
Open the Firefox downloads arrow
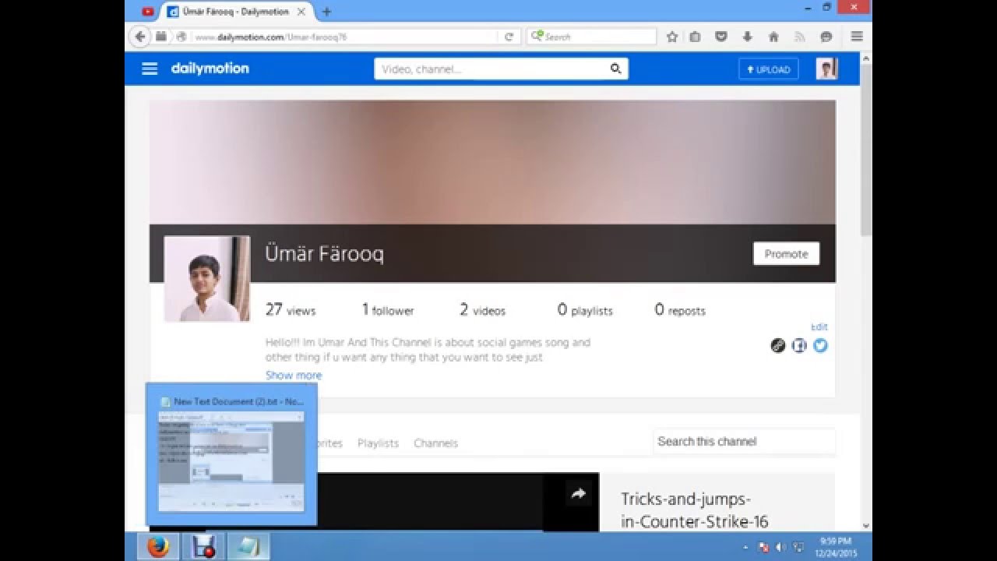pyautogui.click(x=747, y=37)
